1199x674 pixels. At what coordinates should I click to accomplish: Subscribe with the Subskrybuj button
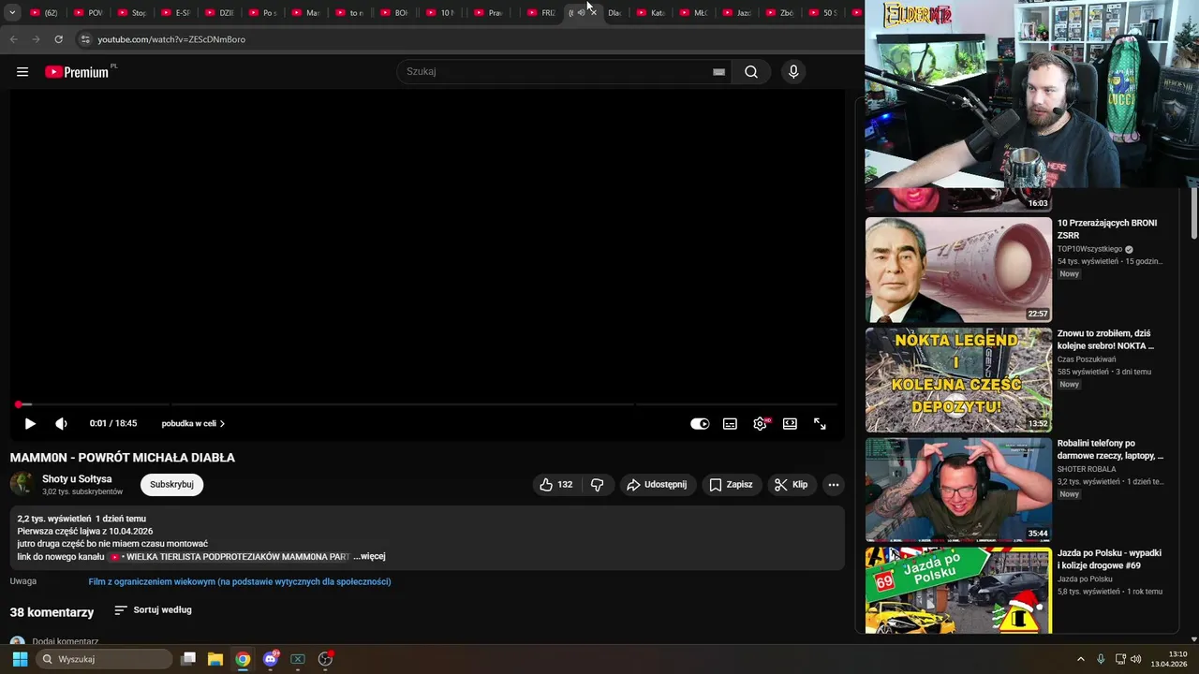pos(171,485)
